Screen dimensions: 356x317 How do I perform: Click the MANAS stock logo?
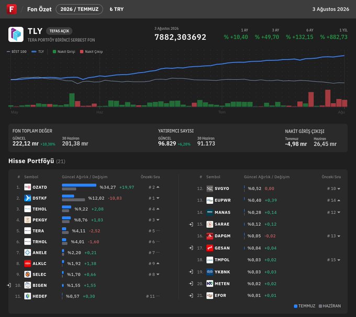click(x=209, y=212)
